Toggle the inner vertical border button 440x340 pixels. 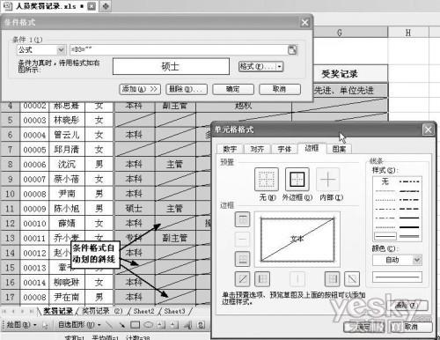tap(297, 278)
